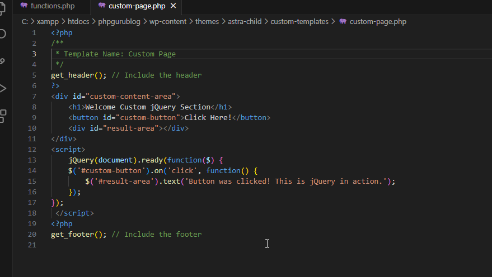Close the custom-page.php tab
This screenshot has width=492, height=277.
click(x=173, y=6)
